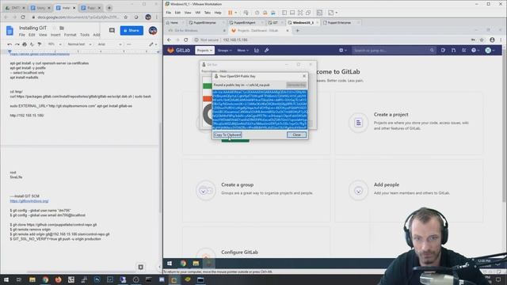Open Google Docs Insert menu

click(55, 35)
